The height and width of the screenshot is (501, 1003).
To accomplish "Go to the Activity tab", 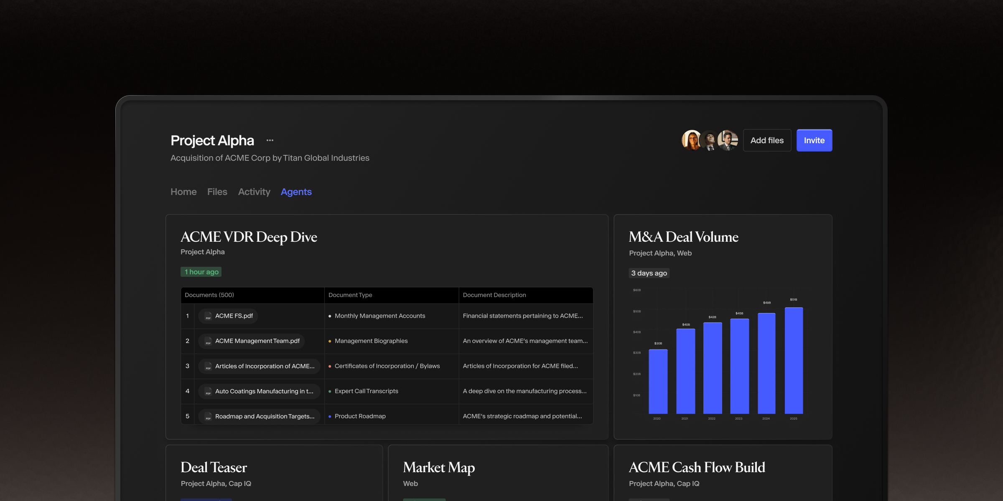I will (x=254, y=192).
